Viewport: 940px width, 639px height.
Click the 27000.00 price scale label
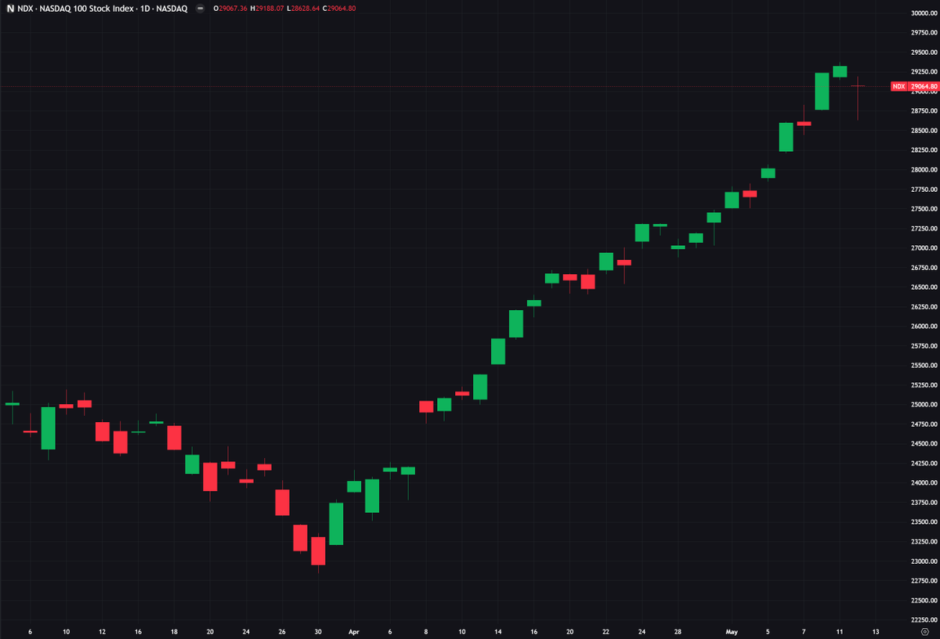[x=924, y=247]
